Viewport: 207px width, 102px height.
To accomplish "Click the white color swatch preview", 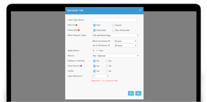I will [x=94, y=76].
